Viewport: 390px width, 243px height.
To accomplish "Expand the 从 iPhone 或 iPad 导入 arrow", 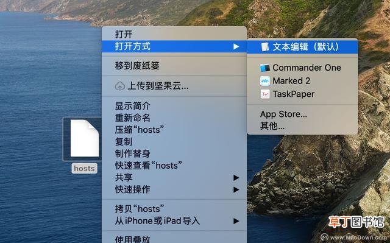I will coord(236,221).
